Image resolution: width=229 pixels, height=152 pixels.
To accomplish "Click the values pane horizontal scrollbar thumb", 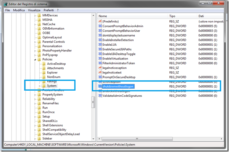I will coord(137,139).
